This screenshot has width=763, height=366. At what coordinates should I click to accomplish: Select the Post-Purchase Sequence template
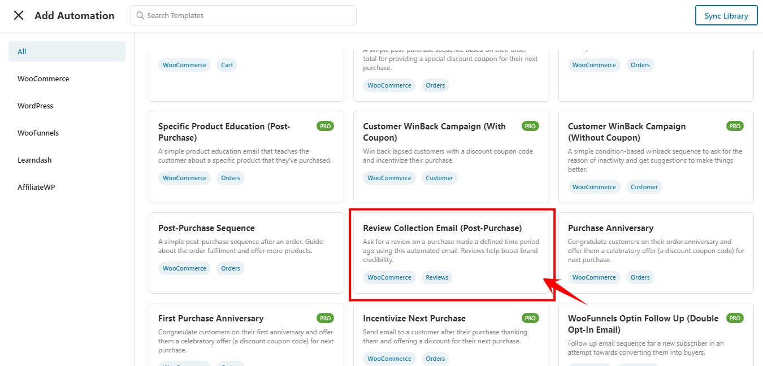[x=206, y=228]
